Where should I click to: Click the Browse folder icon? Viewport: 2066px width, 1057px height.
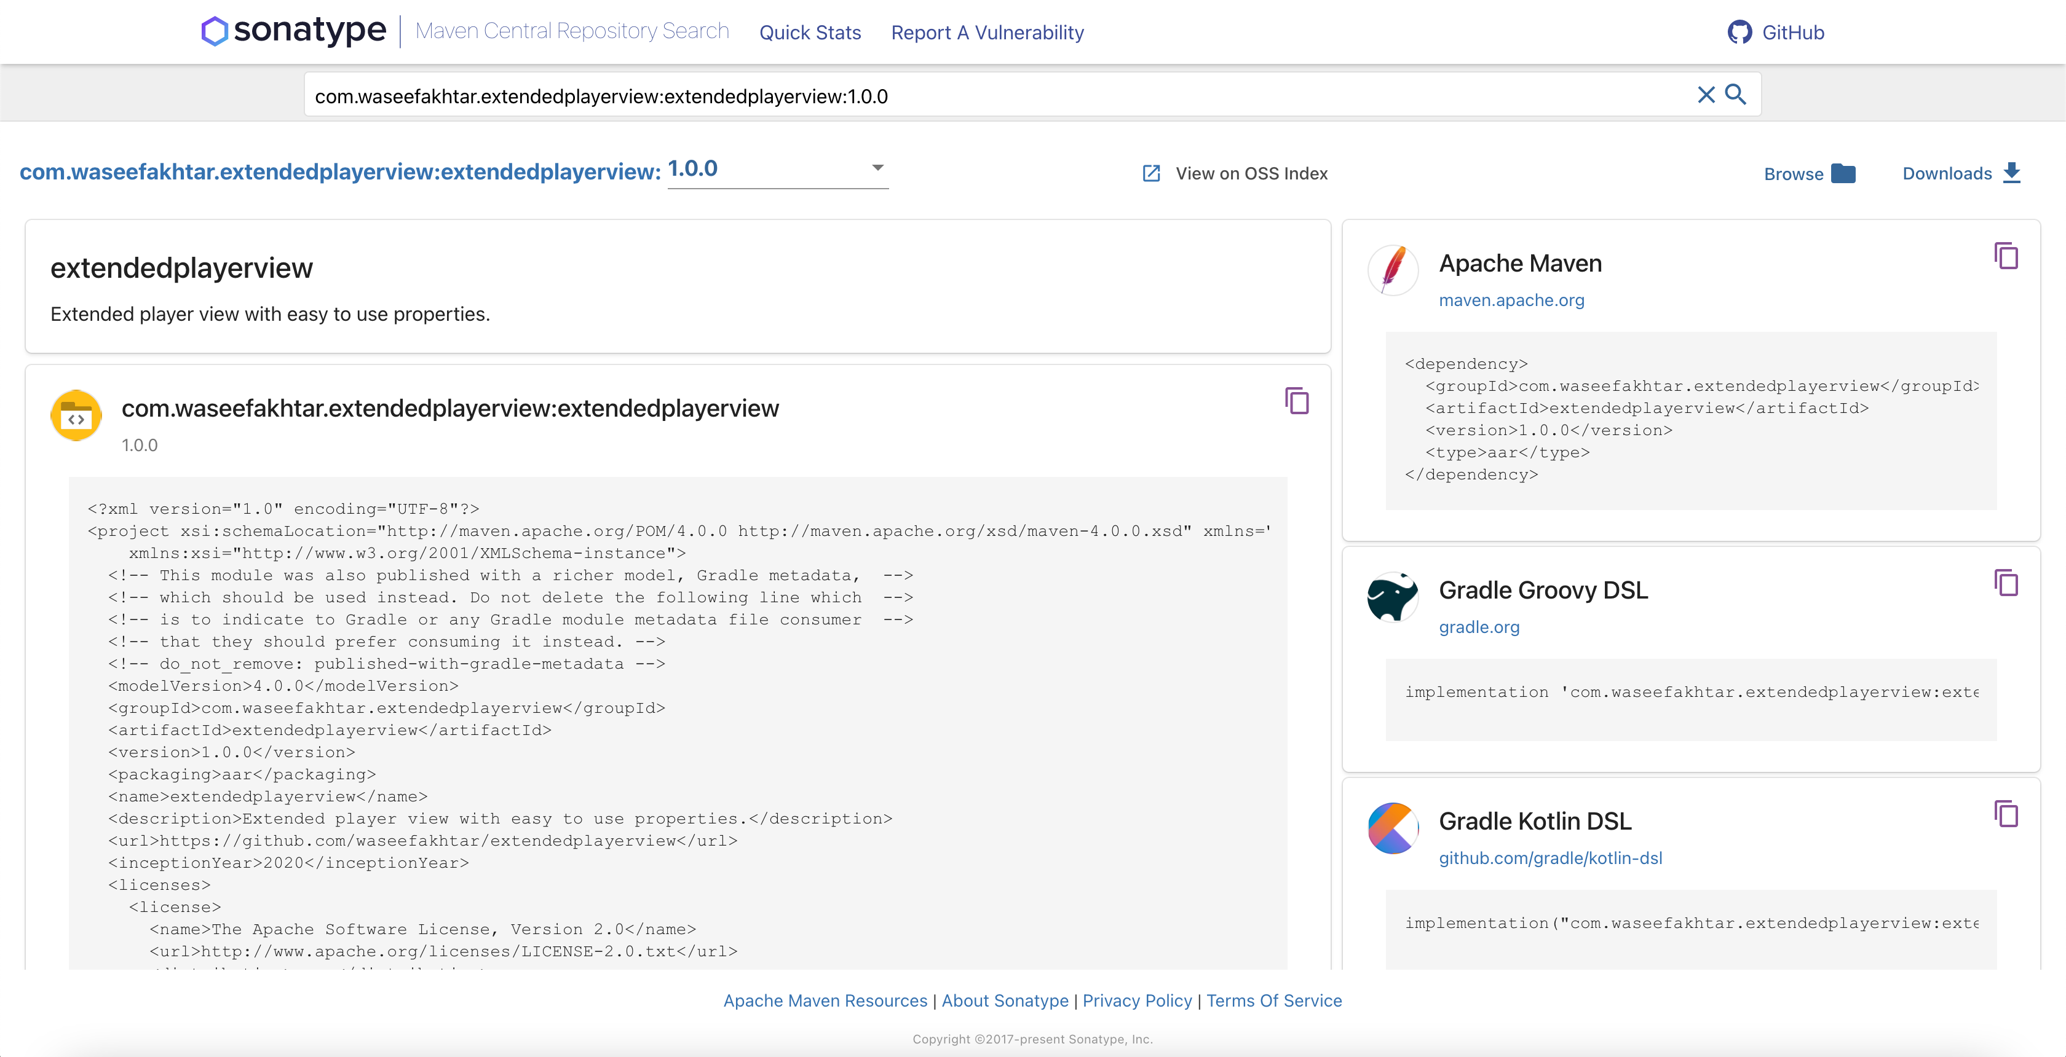1843,173
